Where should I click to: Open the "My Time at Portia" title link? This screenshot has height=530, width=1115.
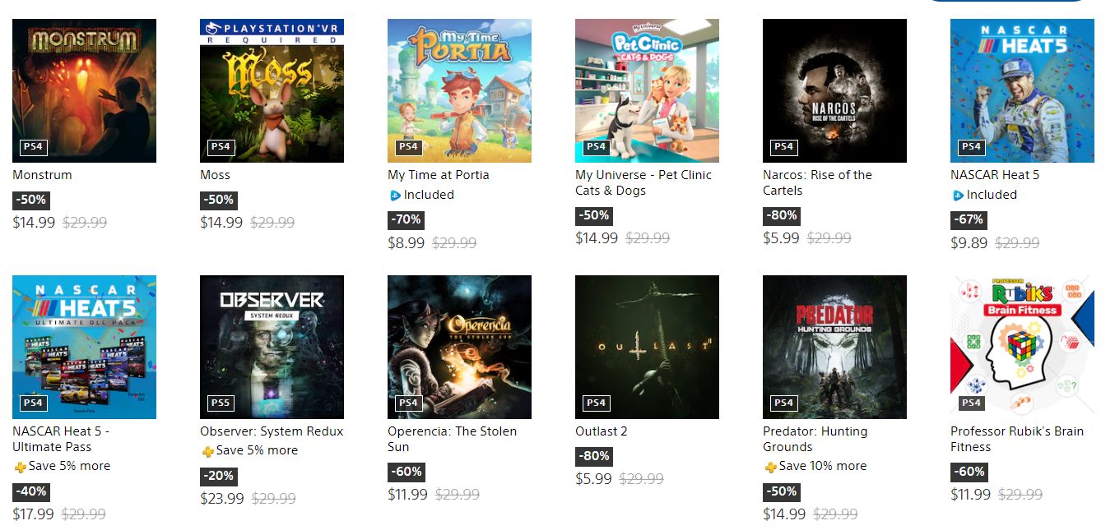[x=438, y=175]
